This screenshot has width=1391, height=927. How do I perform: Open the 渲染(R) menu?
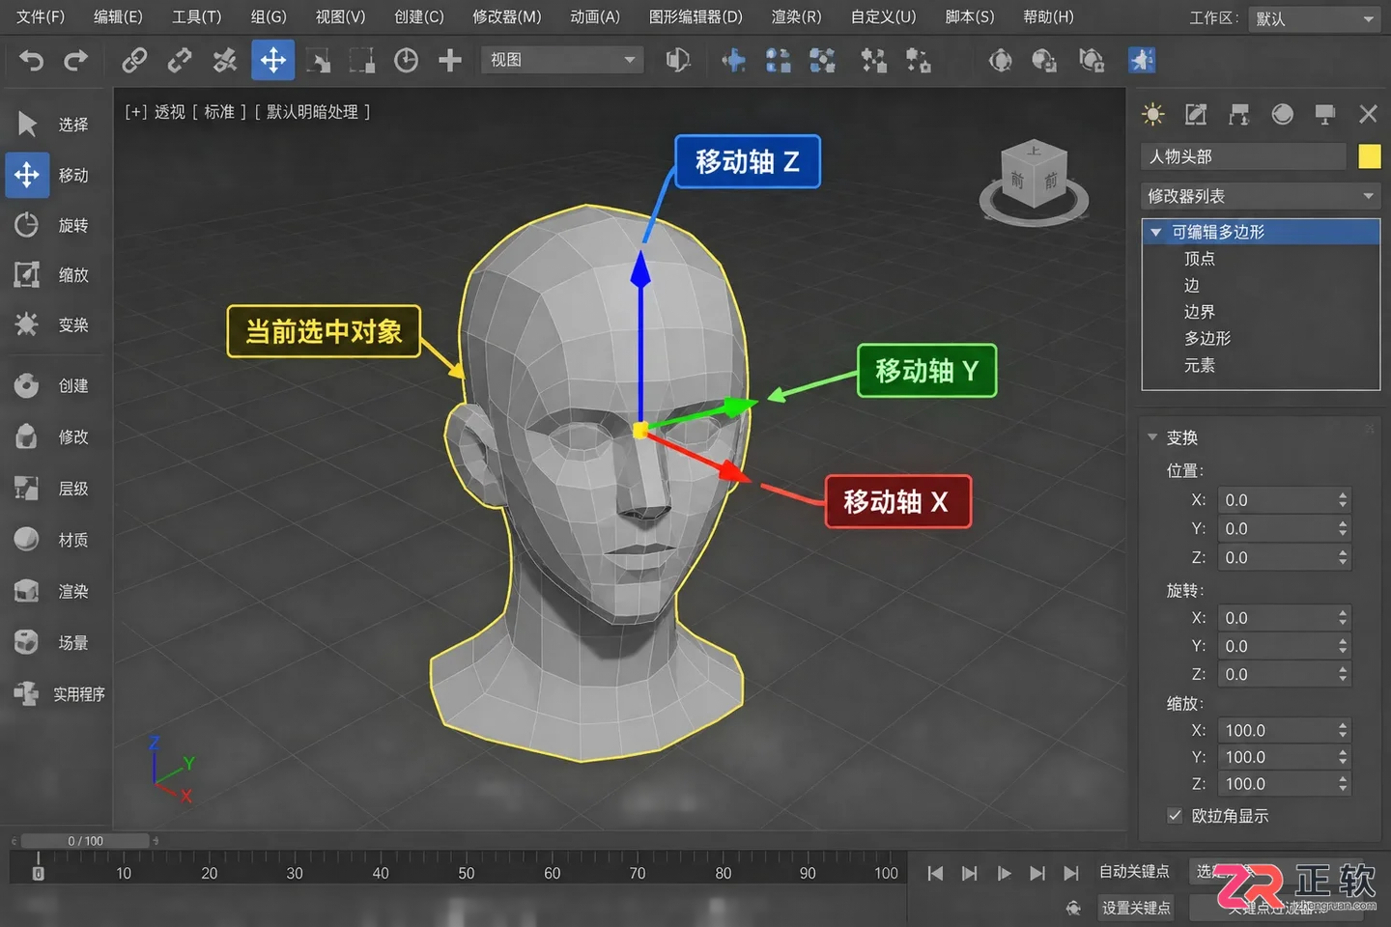(796, 17)
